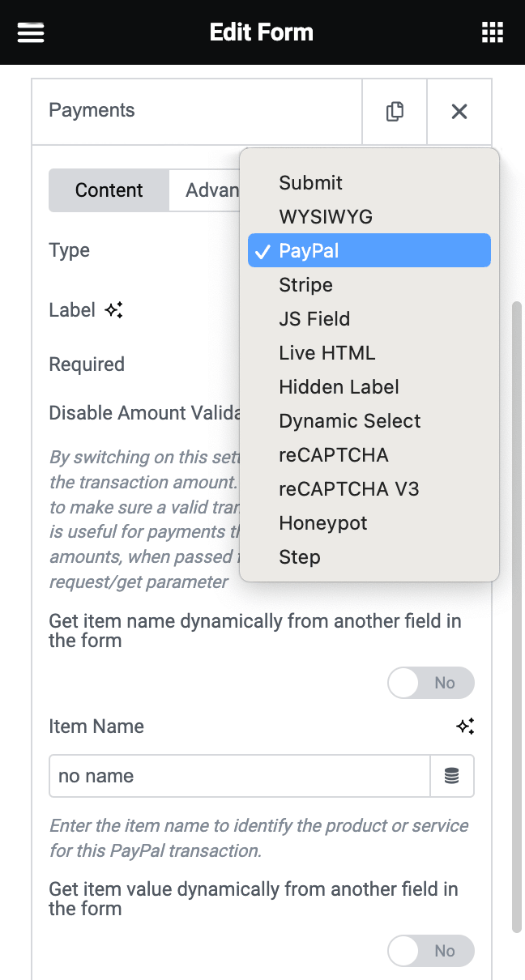Choose the Submit option at the top
Image resolution: width=525 pixels, height=980 pixels.
310,182
